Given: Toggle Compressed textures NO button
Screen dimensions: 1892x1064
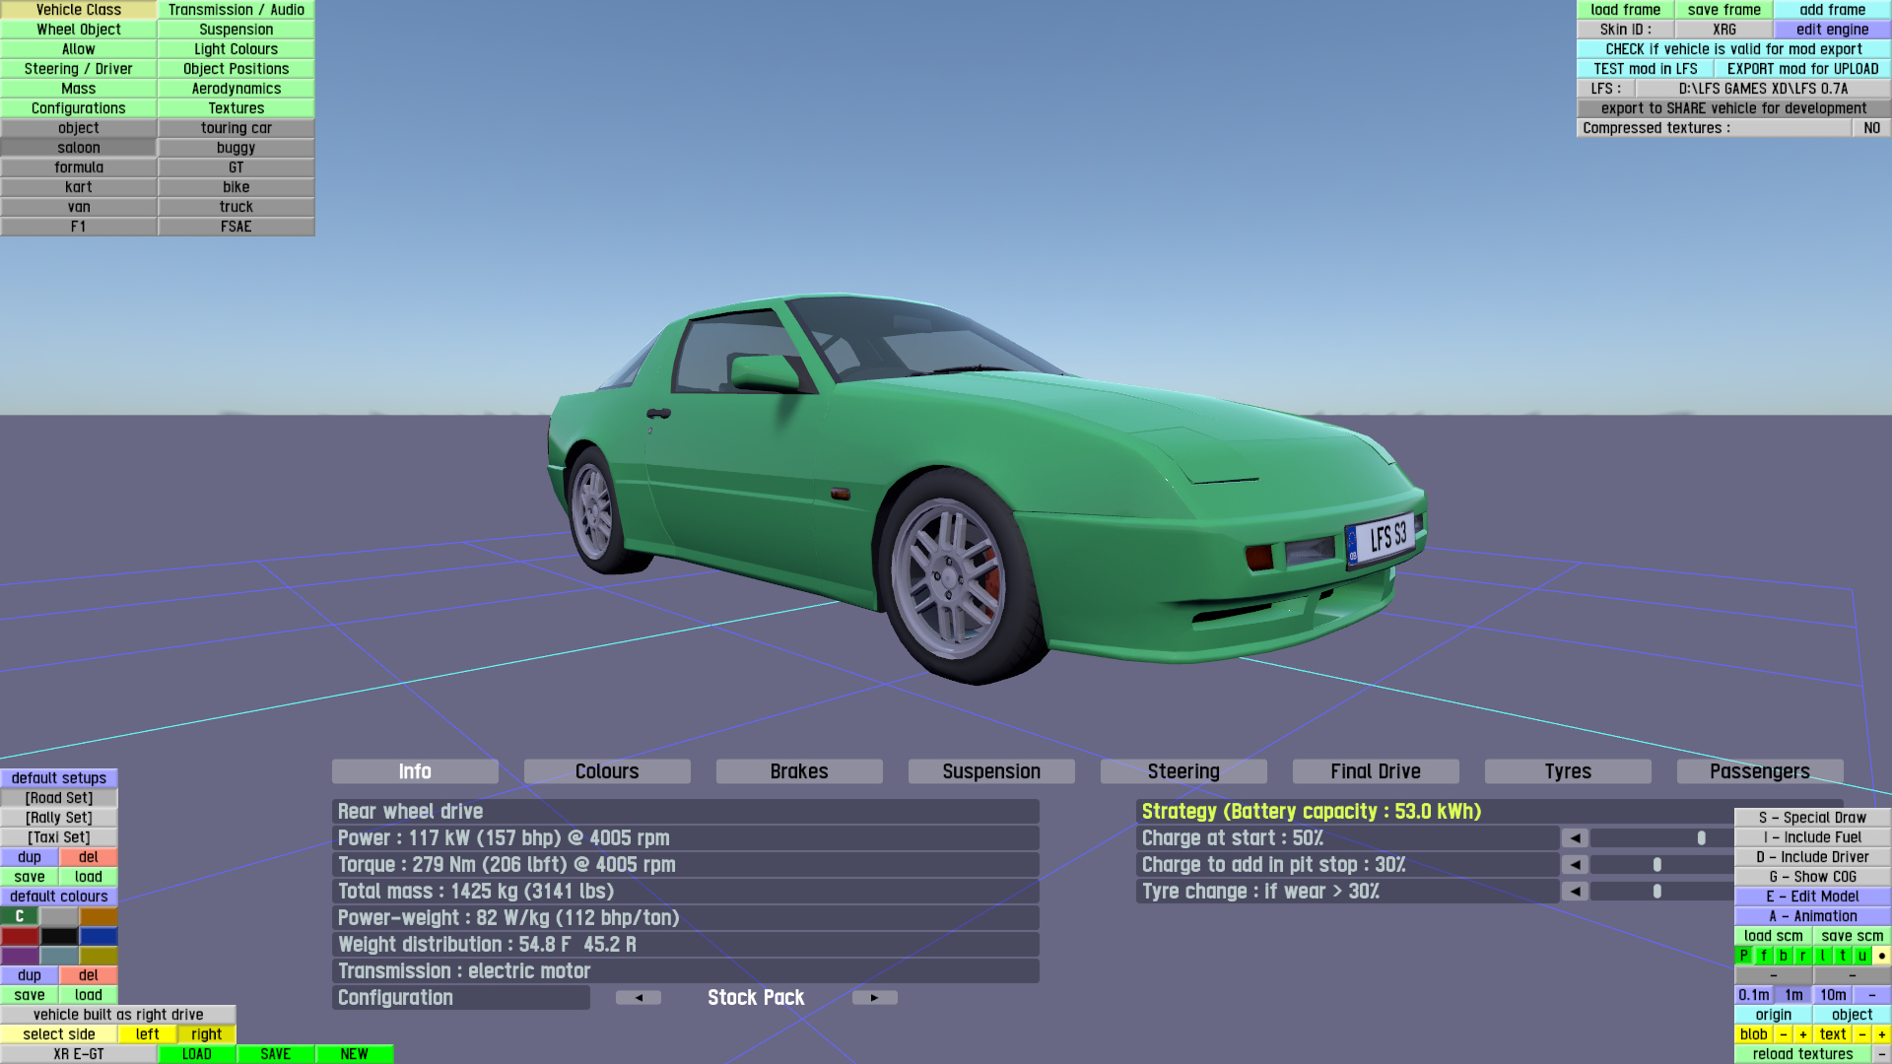Looking at the screenshot, I should [x=1871, y=128].
